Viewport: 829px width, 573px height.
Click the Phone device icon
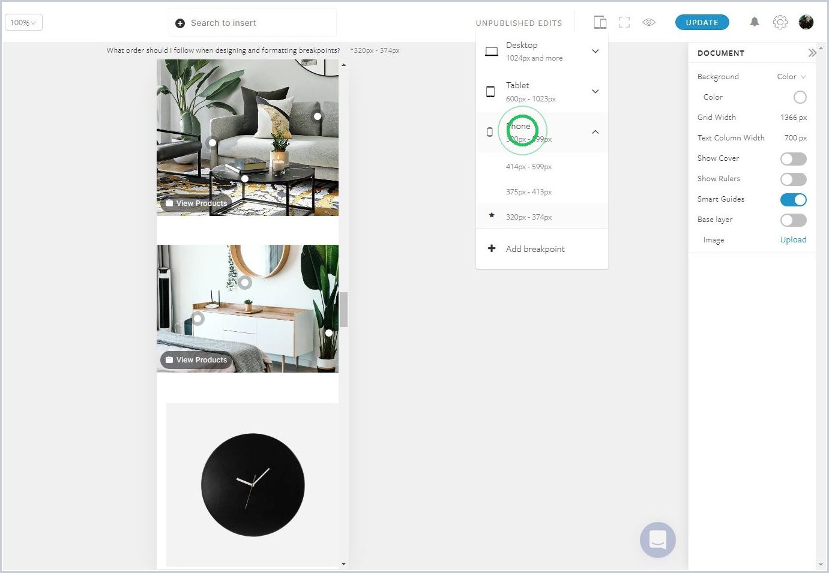pos(490,132)
